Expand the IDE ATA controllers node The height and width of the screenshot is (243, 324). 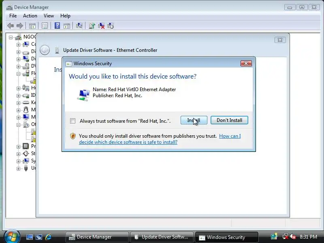18,96
